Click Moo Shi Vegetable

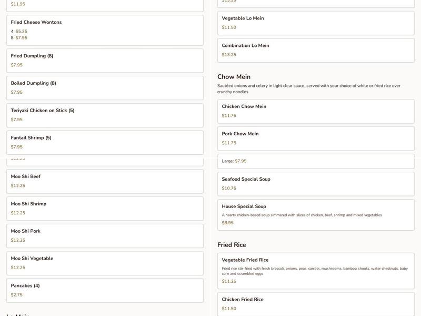tap(105, 263)
